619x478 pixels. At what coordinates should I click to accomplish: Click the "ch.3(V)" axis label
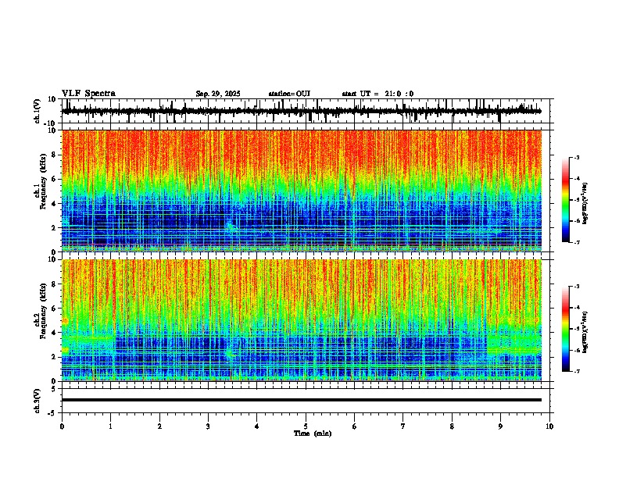tap(38, 401)
